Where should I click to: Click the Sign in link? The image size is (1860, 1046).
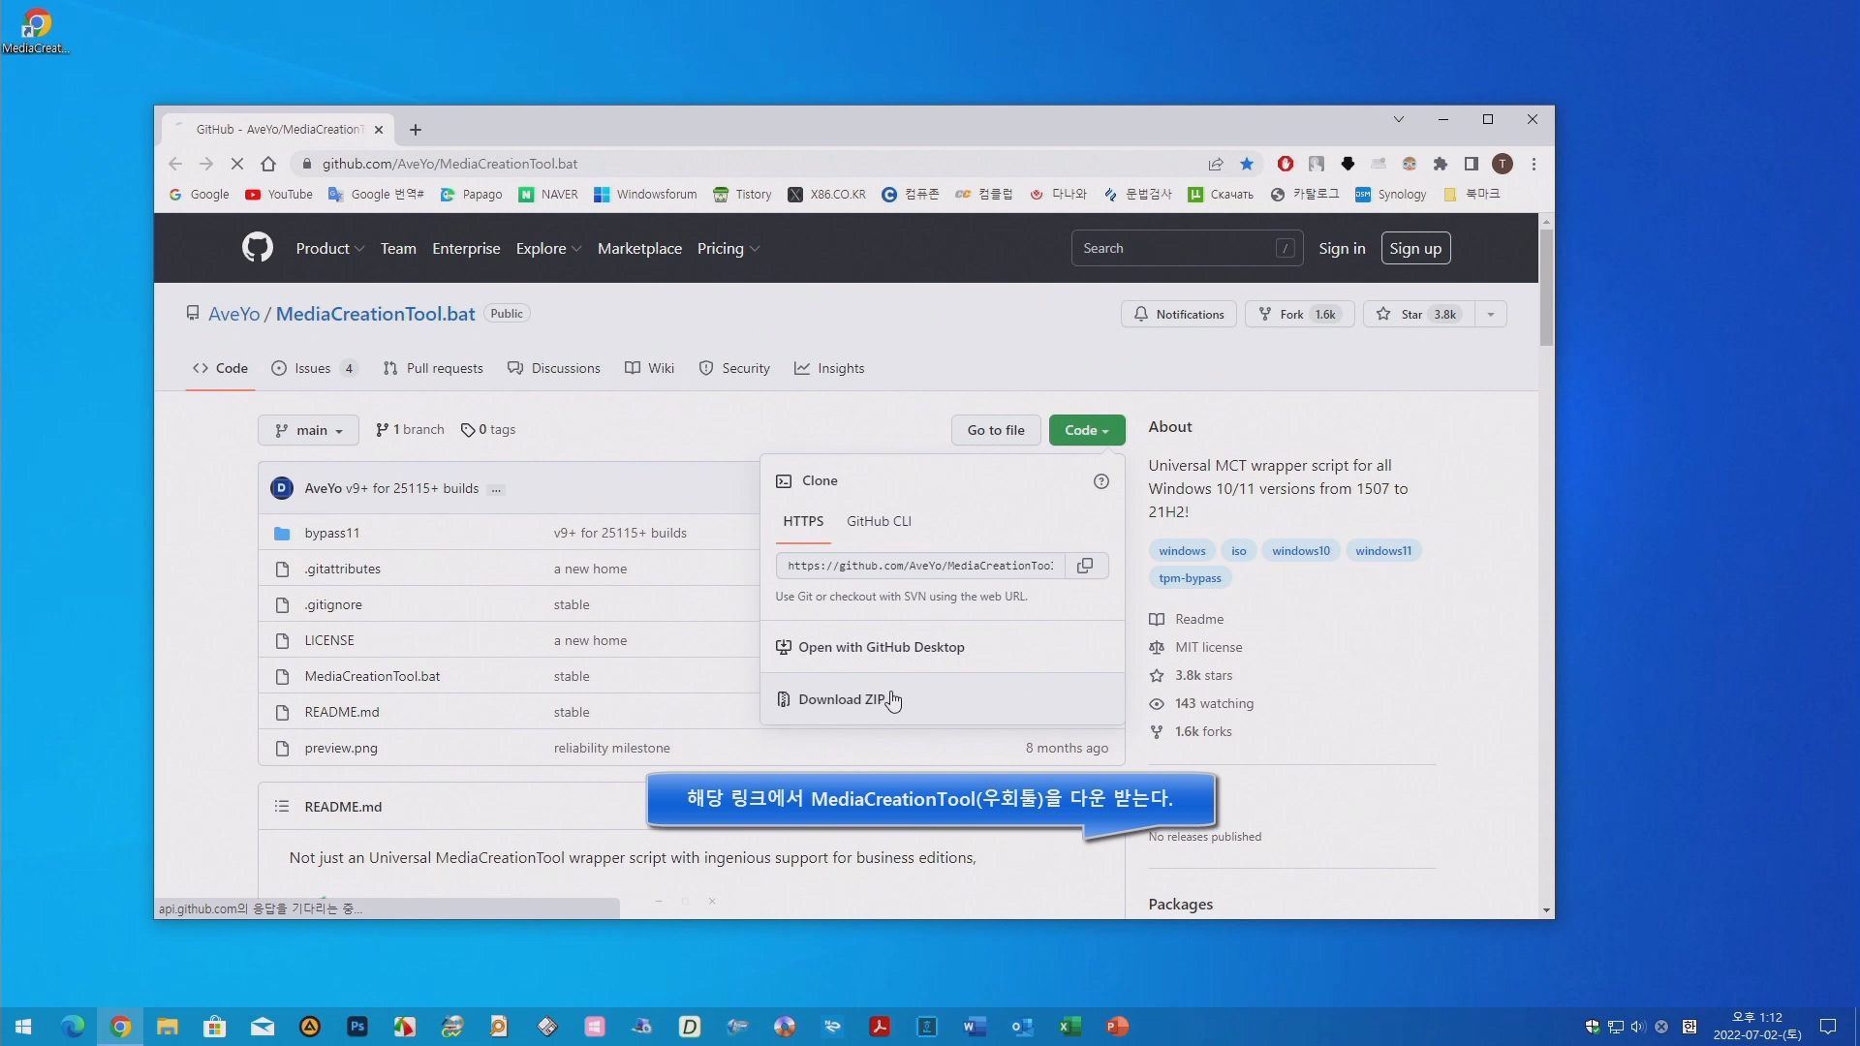pos(1342,249)
